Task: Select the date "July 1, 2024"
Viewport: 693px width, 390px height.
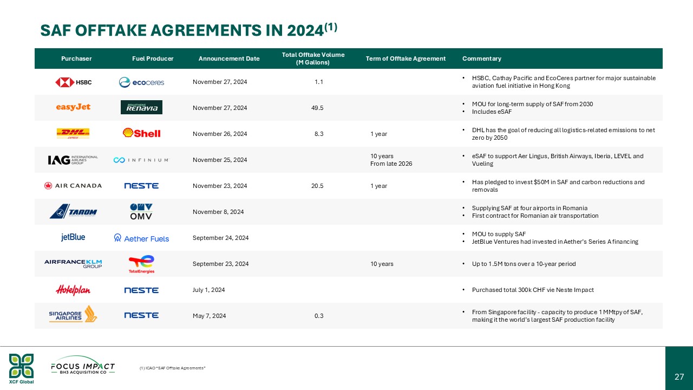Action: pyautogui.click(x=208, y=290)
